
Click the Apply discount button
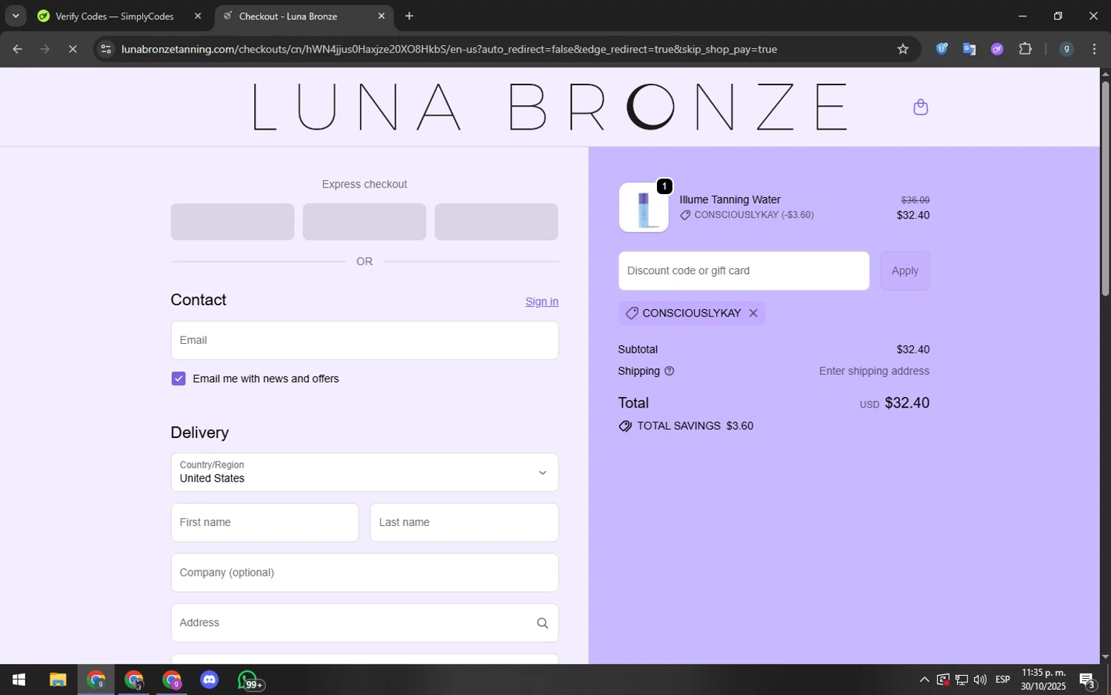pos(904,270)
